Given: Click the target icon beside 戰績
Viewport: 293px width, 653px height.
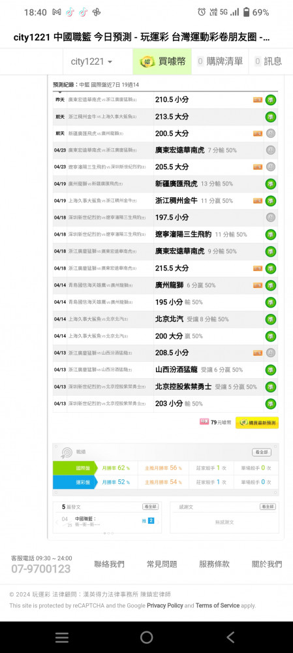Looking at the screenshot, I should click(x=67, y=453).
